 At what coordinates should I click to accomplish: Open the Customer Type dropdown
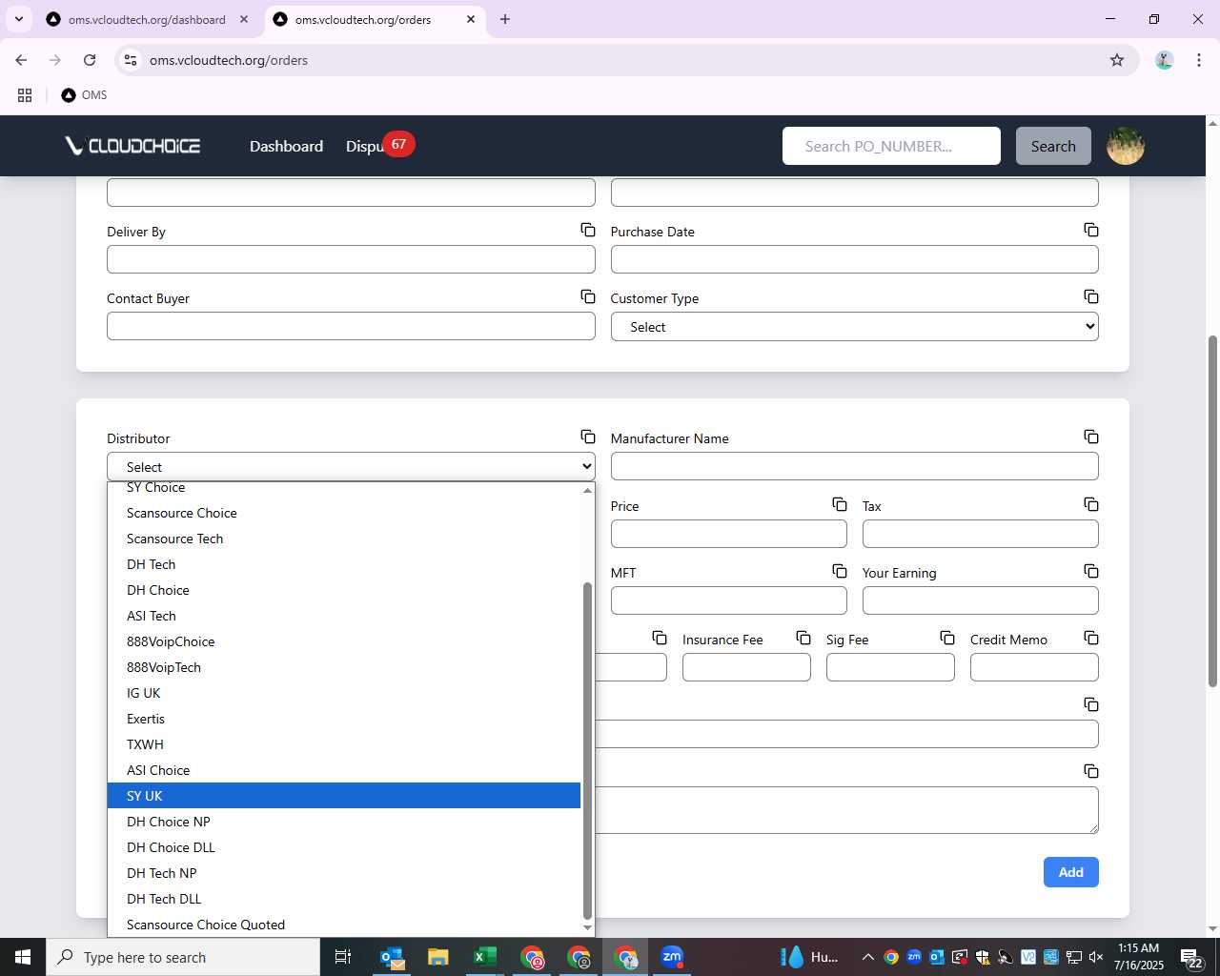point(854,327)
